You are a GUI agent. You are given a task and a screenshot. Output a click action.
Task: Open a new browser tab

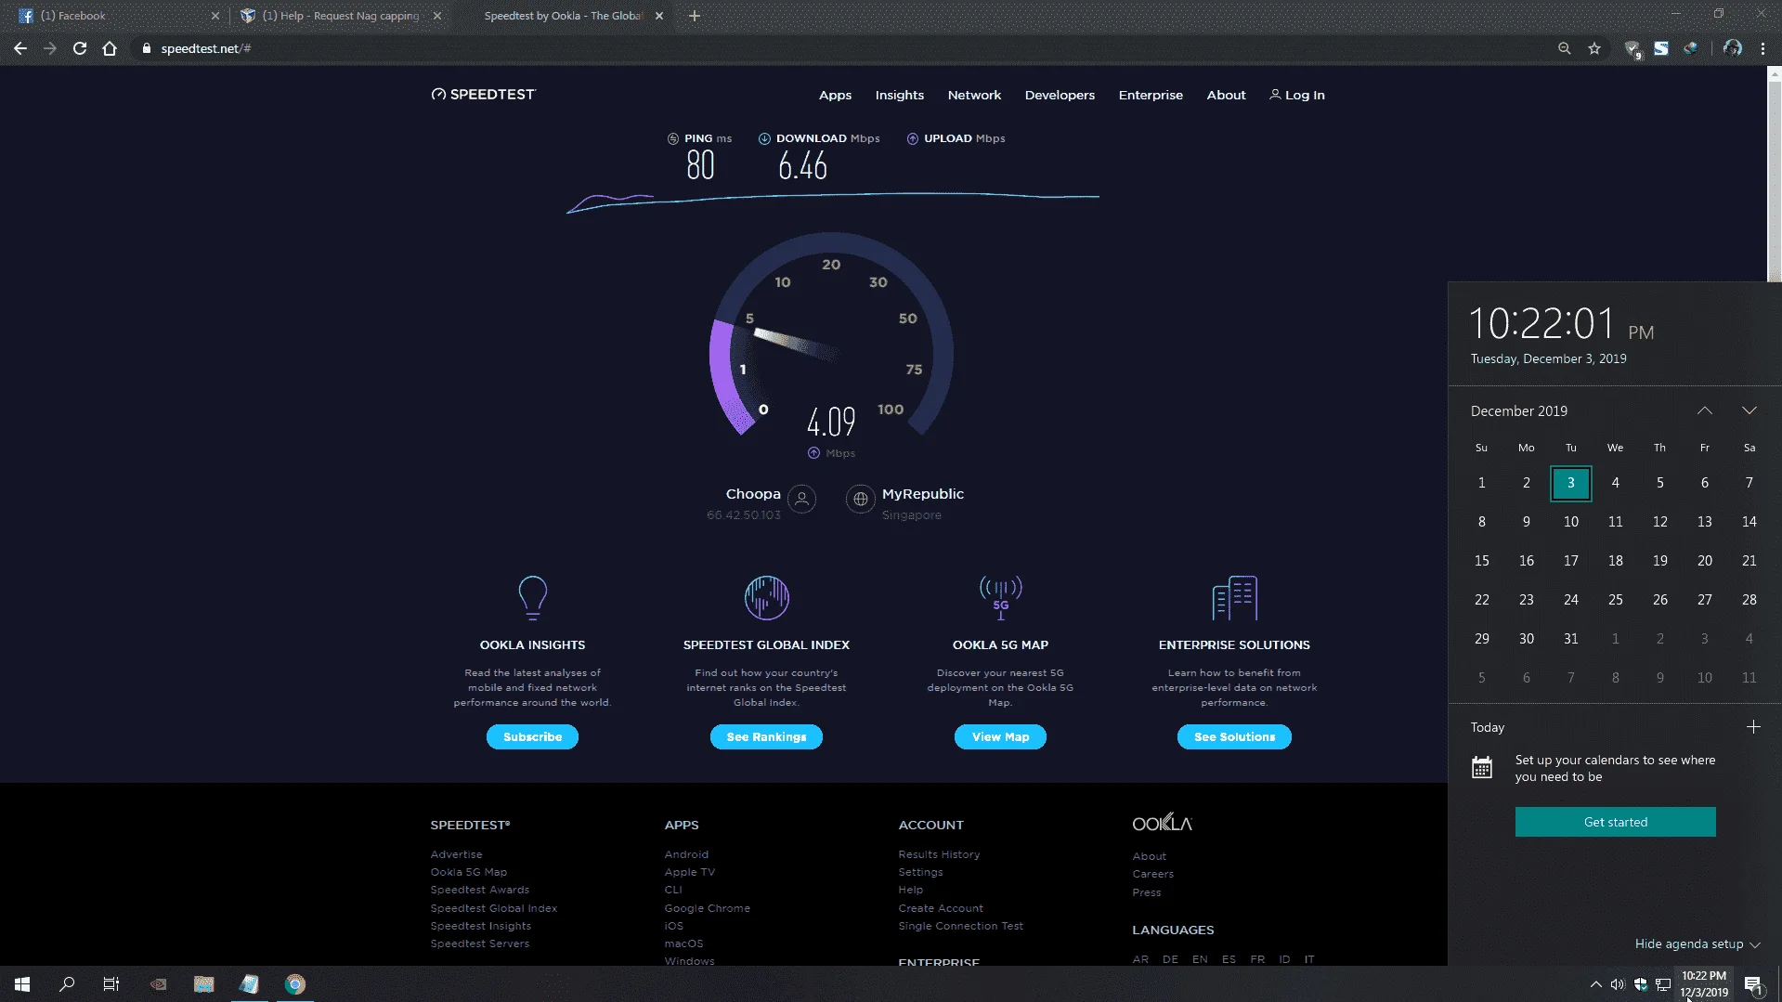pyautogui.click(x=695, y=16)
